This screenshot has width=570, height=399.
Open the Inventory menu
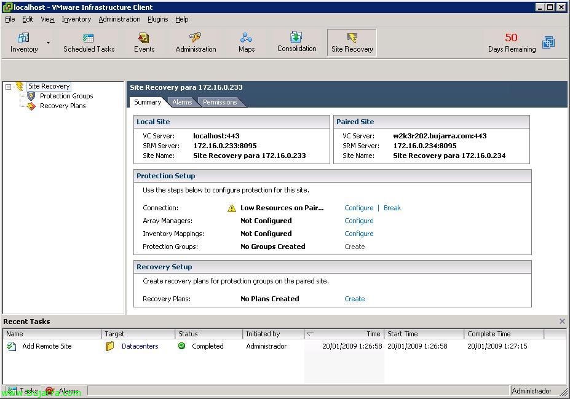coord(76,19)
